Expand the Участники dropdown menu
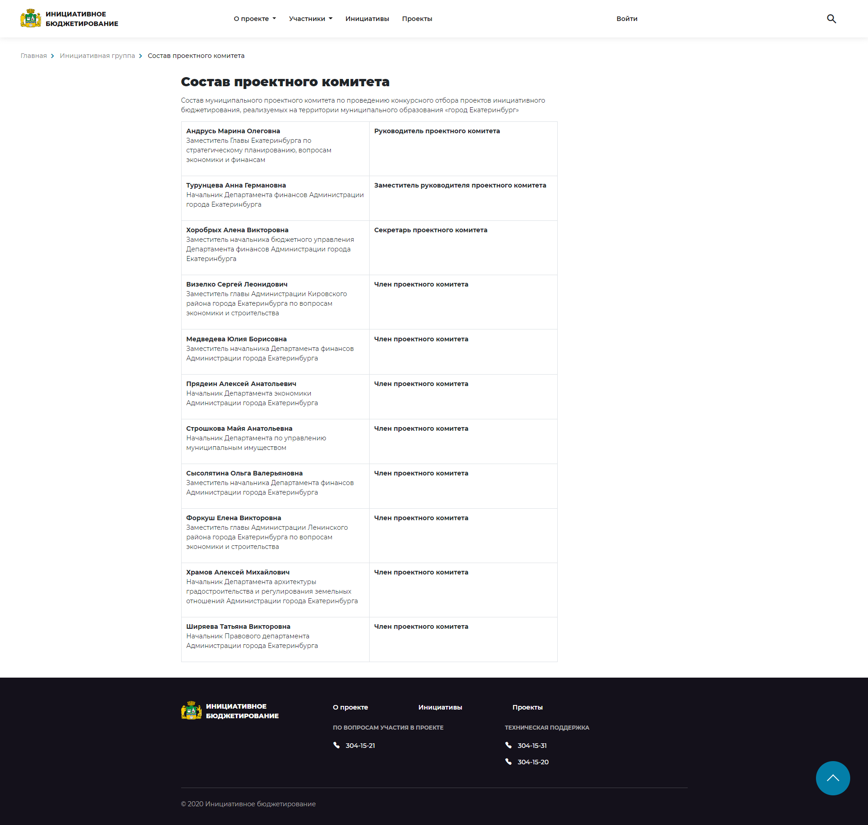The image size is (868, 825). pos(310,19)
